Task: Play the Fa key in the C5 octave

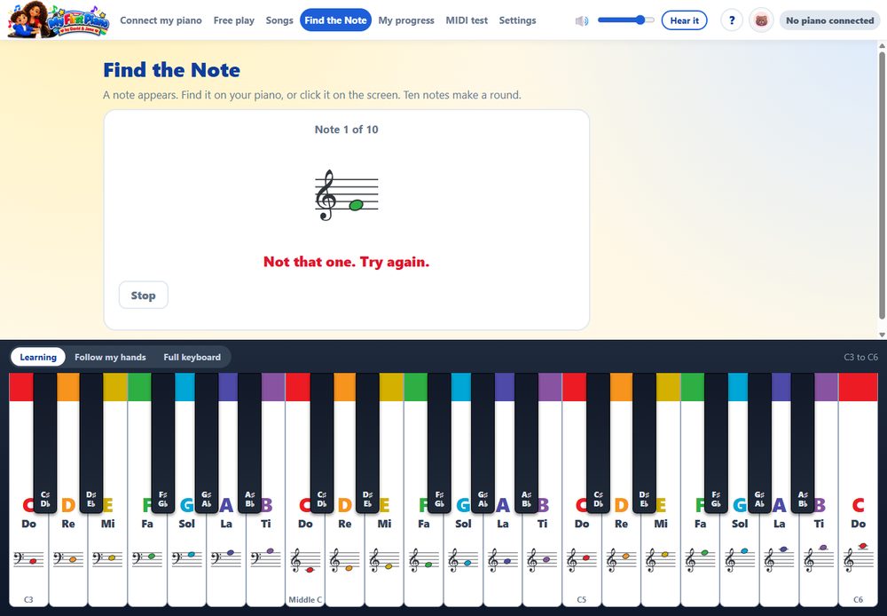Action: (701, 557)
